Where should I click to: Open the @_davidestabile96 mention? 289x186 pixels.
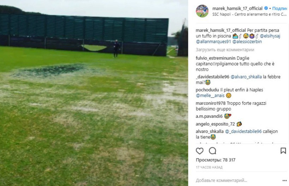(243, 131)
